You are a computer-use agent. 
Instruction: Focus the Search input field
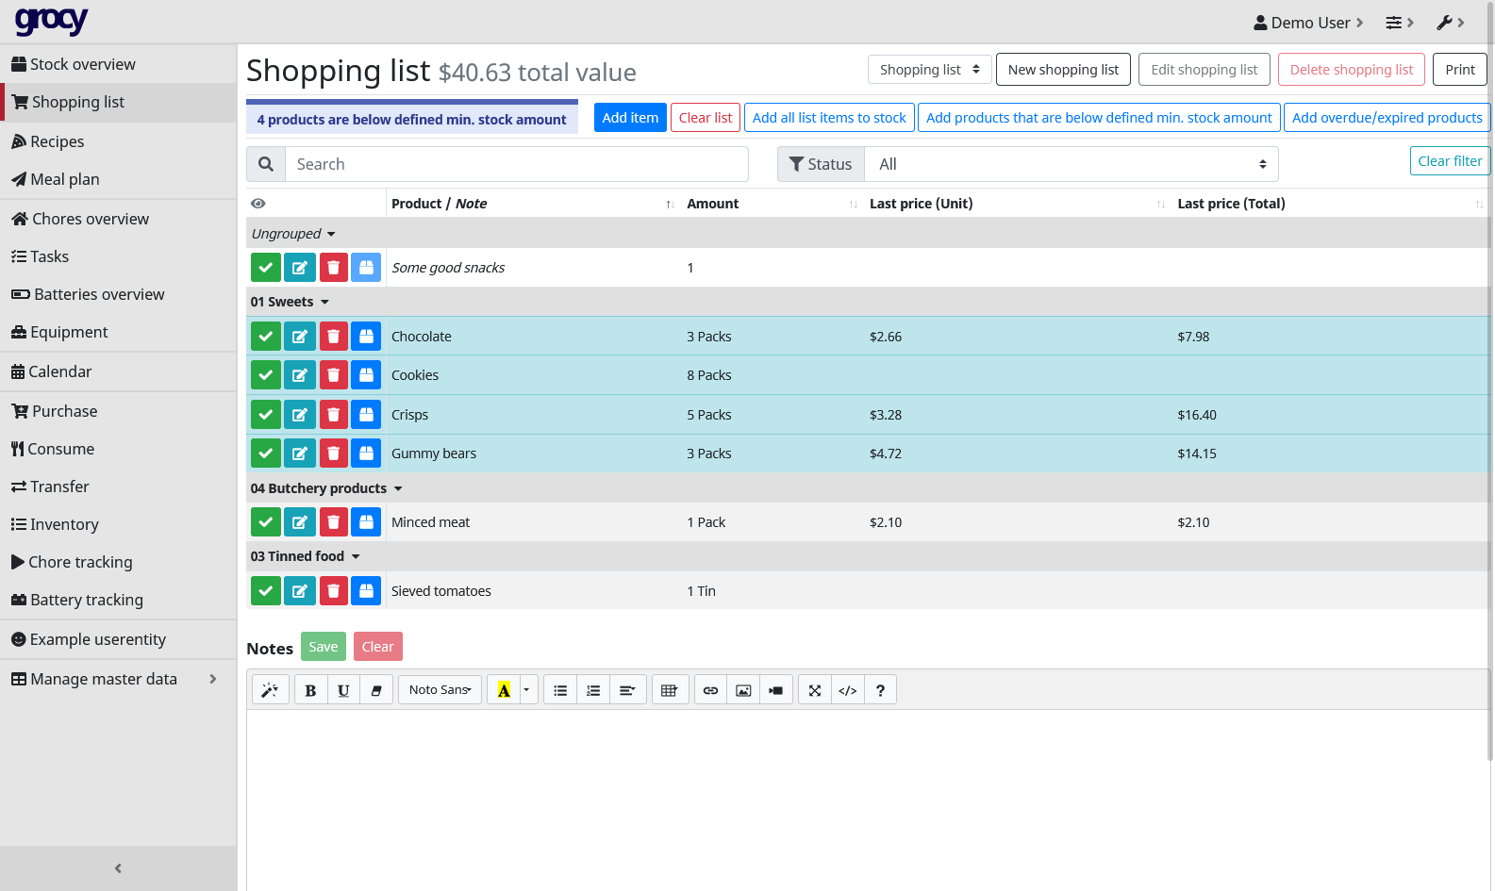coord(516,164)
